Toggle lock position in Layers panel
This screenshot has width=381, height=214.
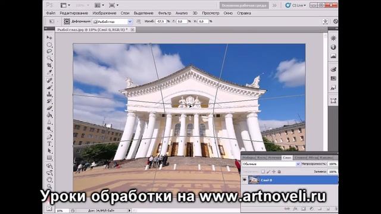(x=274, y=172)
